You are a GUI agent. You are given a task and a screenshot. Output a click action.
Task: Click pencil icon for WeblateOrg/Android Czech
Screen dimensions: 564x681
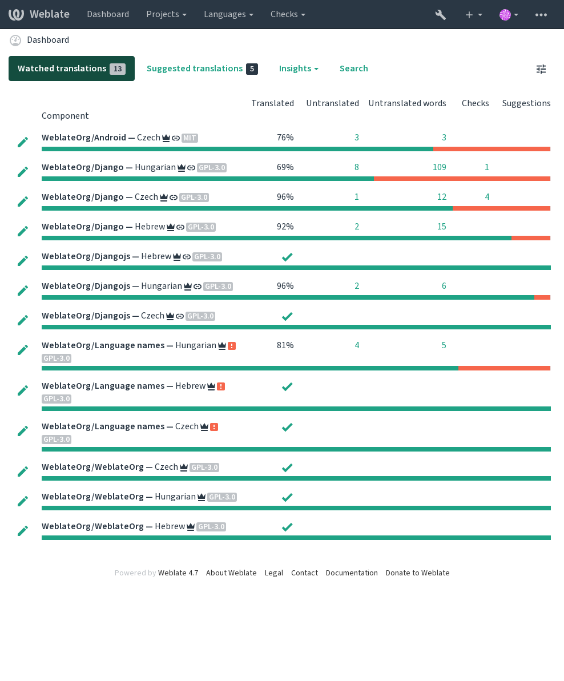point(23,142)
